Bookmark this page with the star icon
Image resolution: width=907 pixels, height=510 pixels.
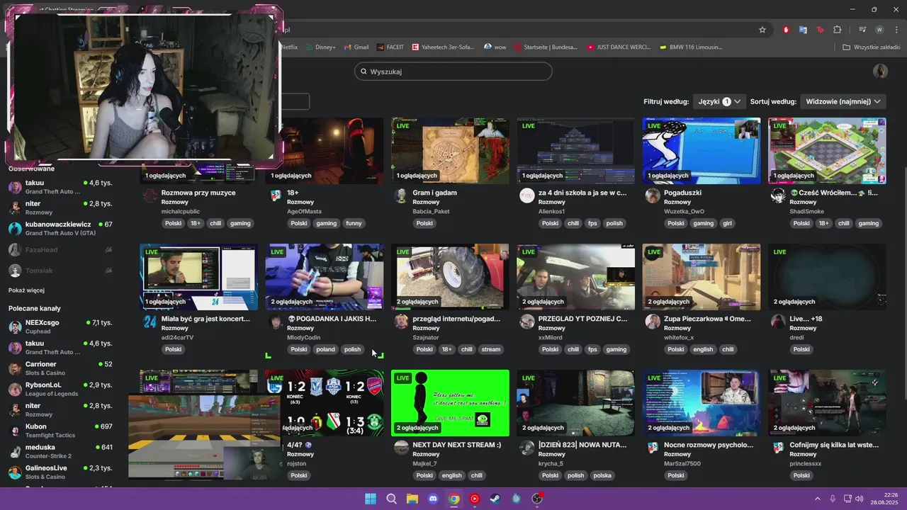[762, 30]
